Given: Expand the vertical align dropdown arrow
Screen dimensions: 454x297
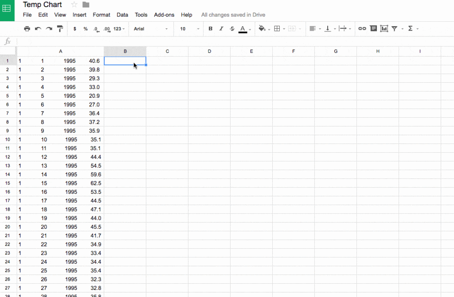Looking at the screenshot, I should tap(335, 29).
